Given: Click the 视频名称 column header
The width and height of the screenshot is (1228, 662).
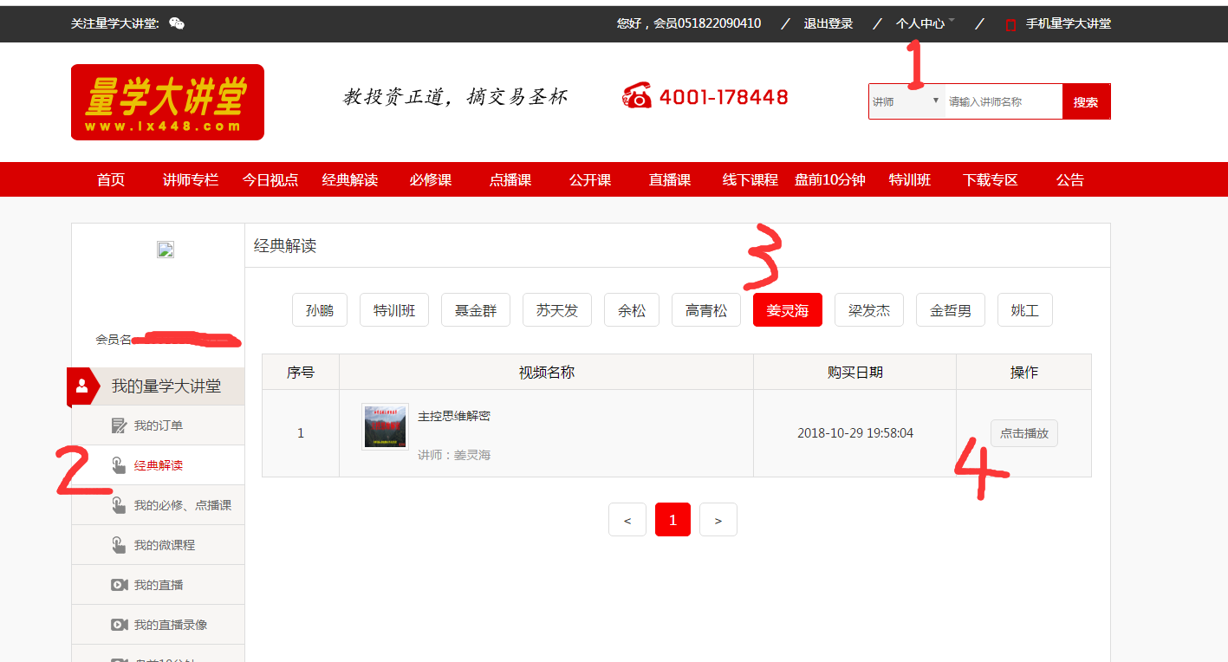Looking at the screenshot, I should tap(547, 373).
